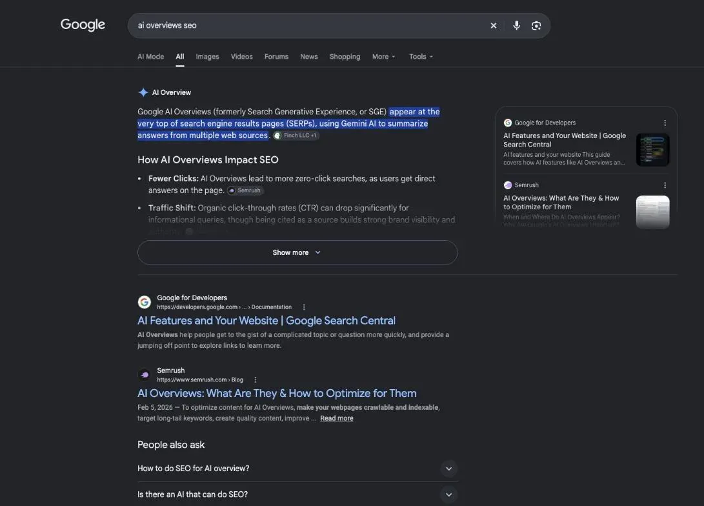Switch to Shopping tab

pos(345,57)
